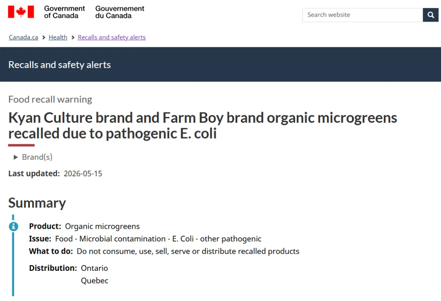The width and height of the screenshot is (441, 301).
Task: Click the date 2026-05-15
Action: tap(83, 174)
